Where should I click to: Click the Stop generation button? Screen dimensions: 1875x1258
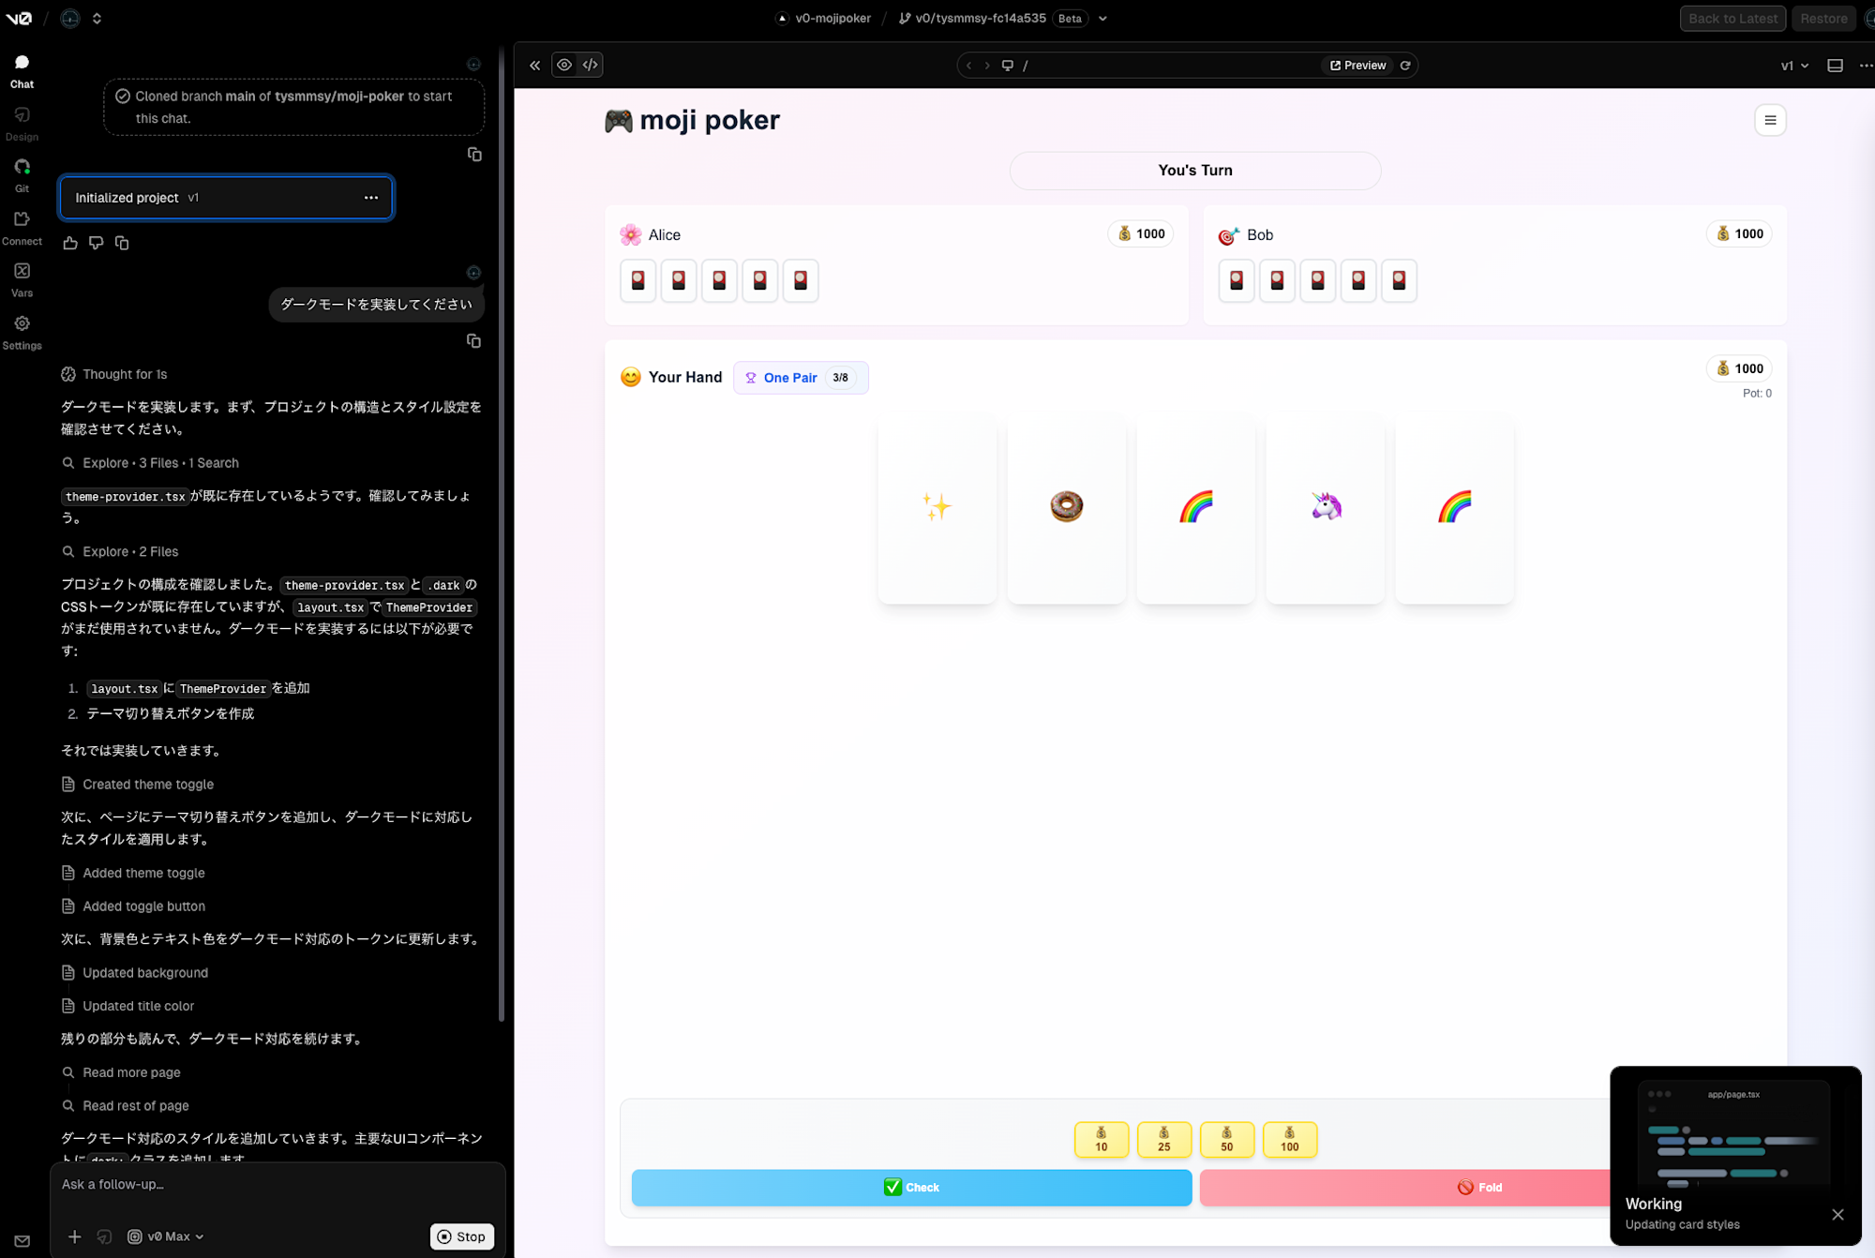(x=461, y=1236)
